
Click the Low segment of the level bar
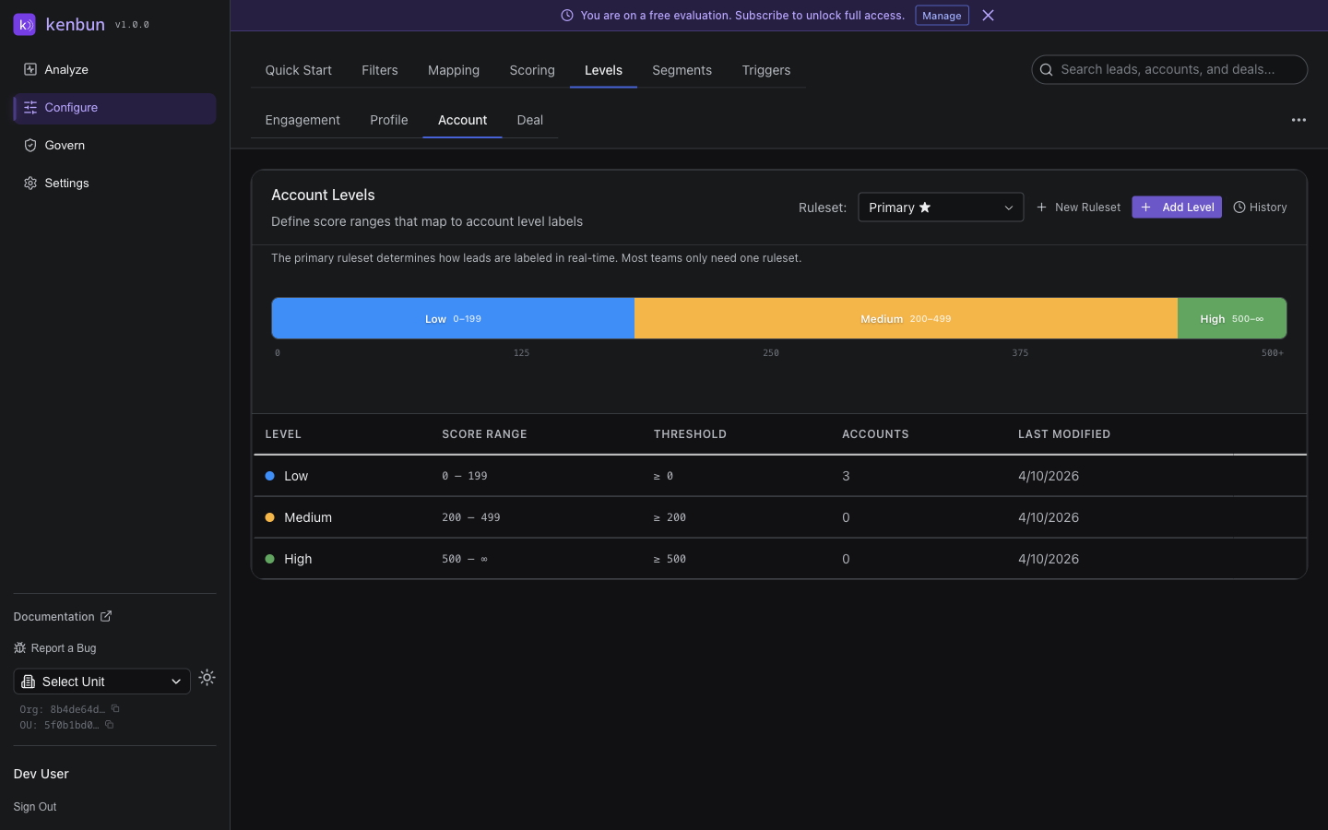453,318
